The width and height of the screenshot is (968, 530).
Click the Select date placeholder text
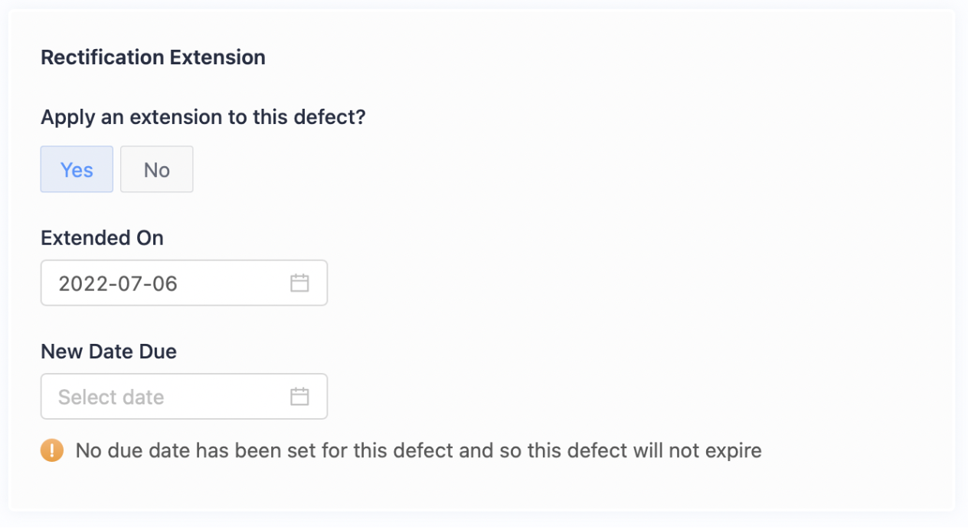(111, 397)
